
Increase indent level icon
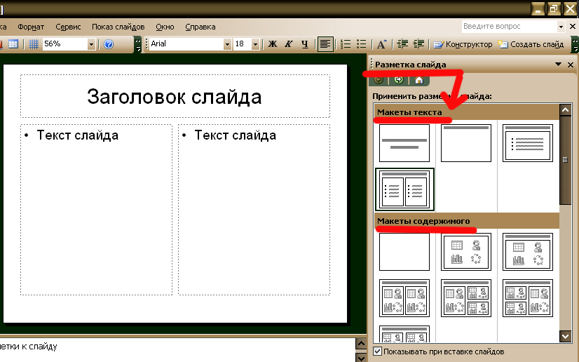click(x=418, y=44)
